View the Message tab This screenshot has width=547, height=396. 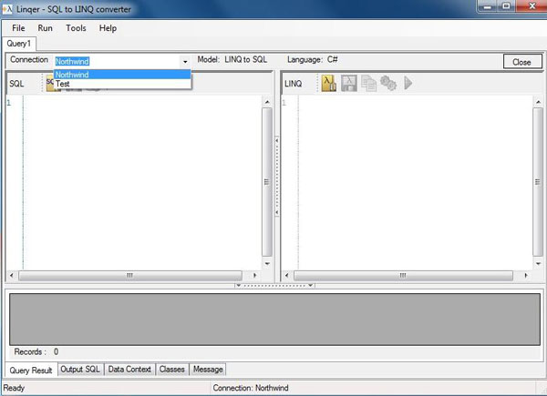point(207,370)
